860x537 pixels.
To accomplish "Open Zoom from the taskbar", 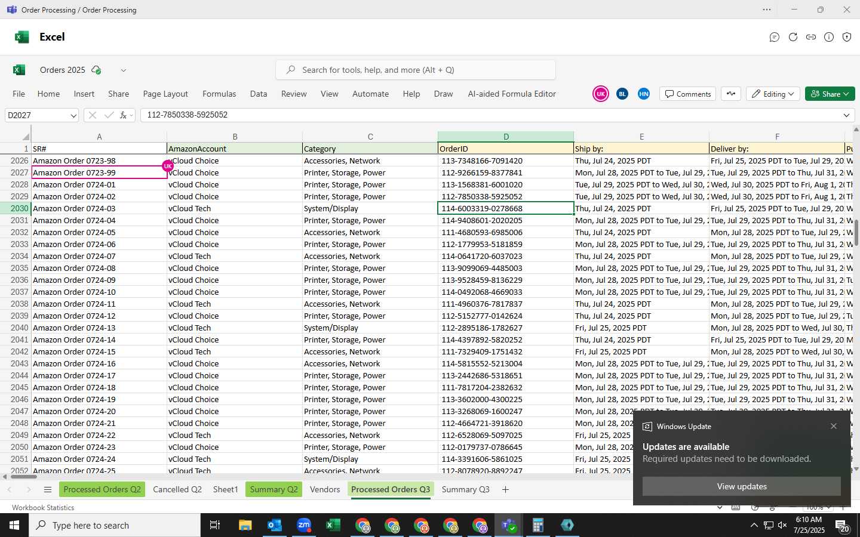I will pos(304,525).
